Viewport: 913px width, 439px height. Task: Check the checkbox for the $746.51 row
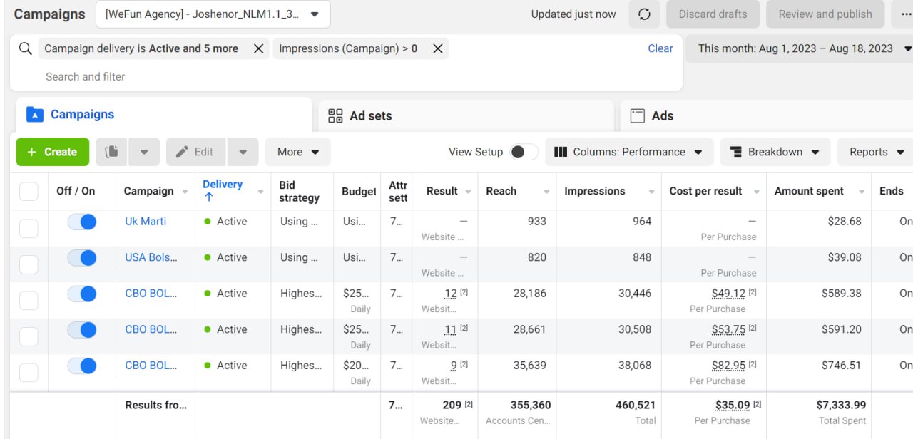pos(29,372)
